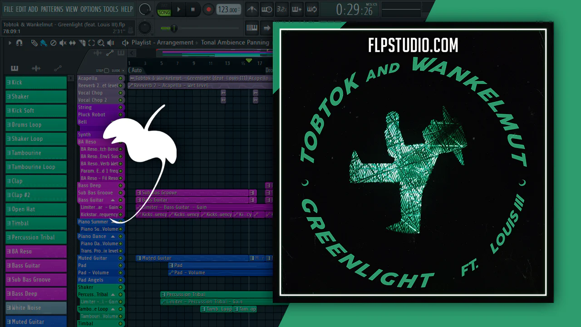Mute the Sub Bas Groove track
The width and height of the screenshot is (581, 327).
121,193
